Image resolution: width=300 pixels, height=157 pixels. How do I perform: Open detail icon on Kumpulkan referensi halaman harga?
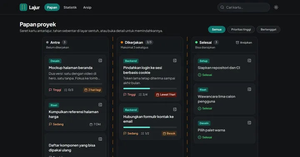[x=100, y=105]
